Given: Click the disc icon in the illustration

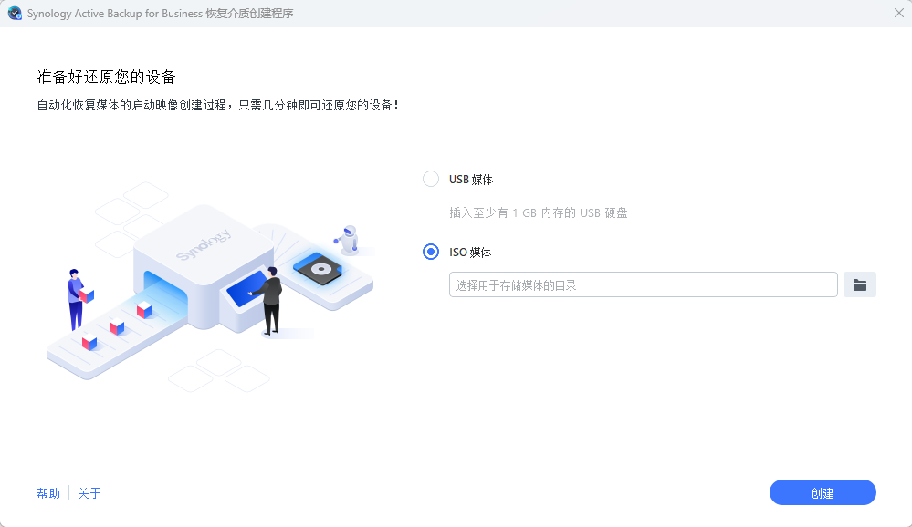Looking at the screenshot, I should pos(320,269).
